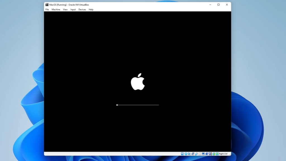Open the View menu
This screenshot has width=286, height=161.
[65, 10]
